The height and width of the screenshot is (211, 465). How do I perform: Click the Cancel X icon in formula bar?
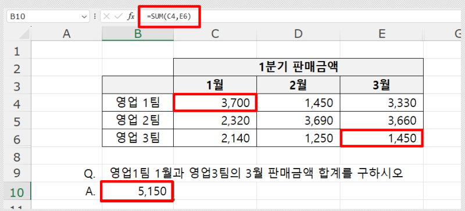click(107, 17)
